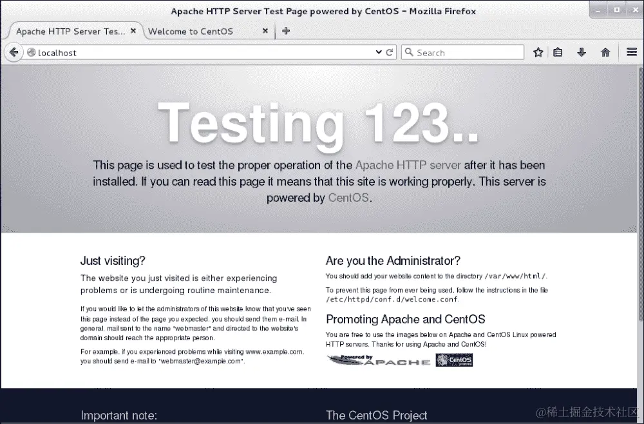644x424 pixels.
Task: Click '/etc/httpd/conf.d/welcome.conf' path text
Action: click(392, 300)
